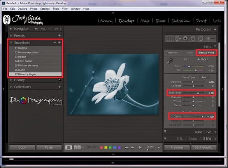228x168 pixels.
Task: Open the Library module
Action: coord(105,21)
